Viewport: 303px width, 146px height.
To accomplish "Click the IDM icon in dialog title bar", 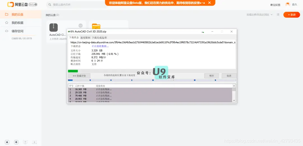I will [x=69, y=31].
